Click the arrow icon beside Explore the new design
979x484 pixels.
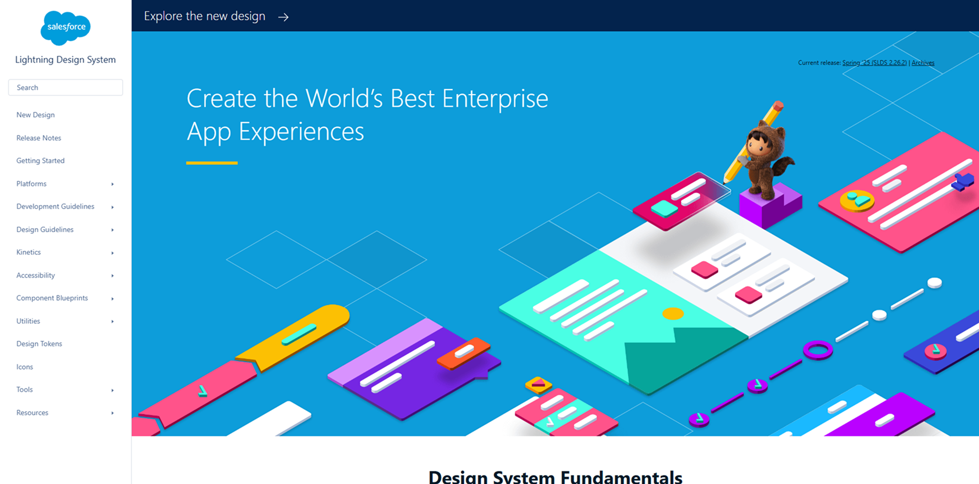click(283, 17)
